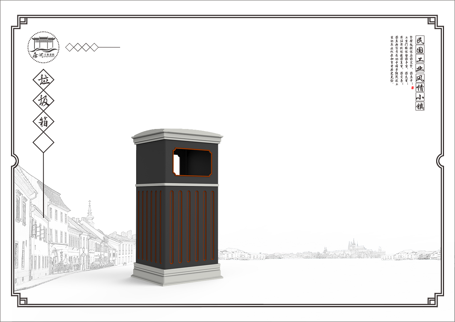The height and width of the screenshot is (322, 455).
Task: Select the diamond containing "圾"
Action: tap(43, 101)
